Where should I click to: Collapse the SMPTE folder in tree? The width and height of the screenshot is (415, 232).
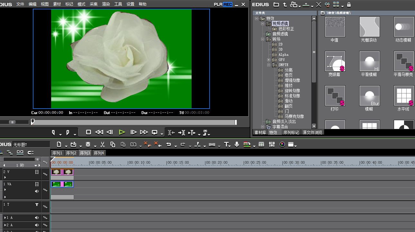tap(269, 65)
